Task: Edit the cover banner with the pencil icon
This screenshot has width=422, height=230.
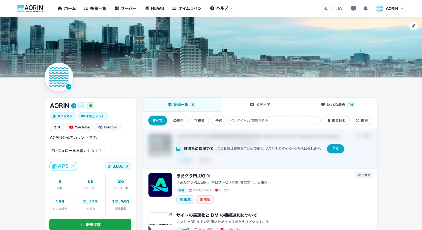Action: (414, 26)
